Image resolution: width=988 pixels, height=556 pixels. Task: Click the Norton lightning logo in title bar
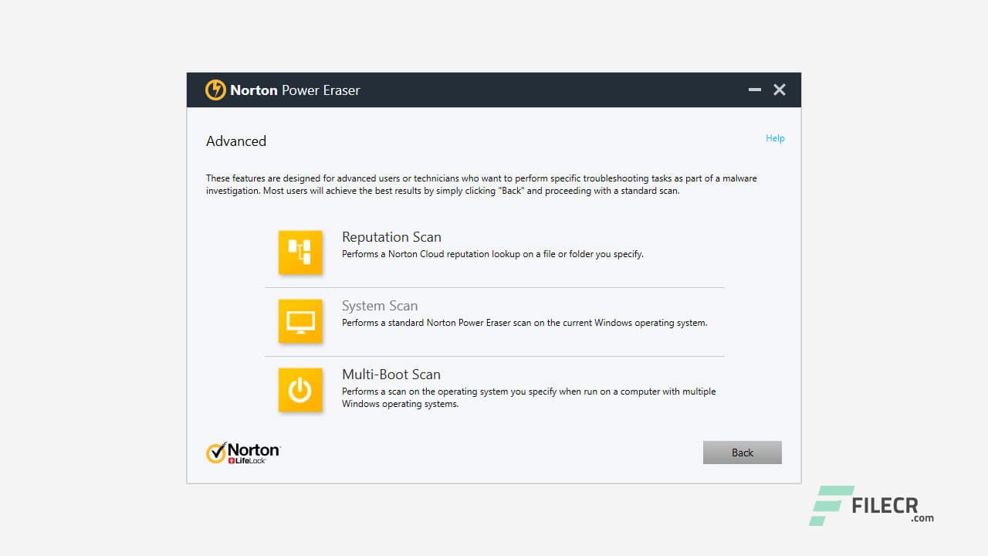(215, 90)
